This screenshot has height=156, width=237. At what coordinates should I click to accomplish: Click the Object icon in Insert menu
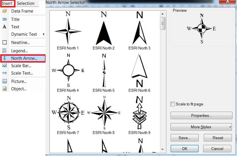5,89
